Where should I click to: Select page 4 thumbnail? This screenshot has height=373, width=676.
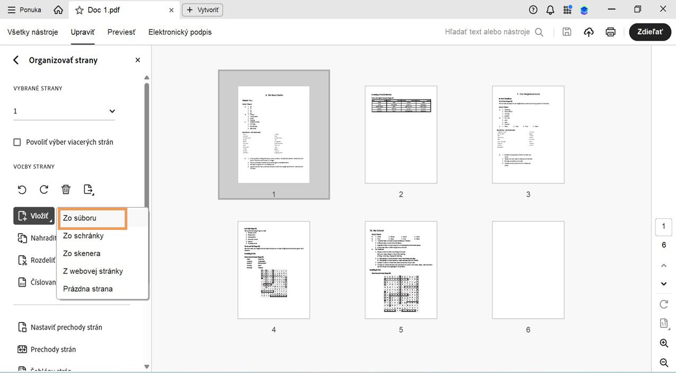[x=273, y=270]
